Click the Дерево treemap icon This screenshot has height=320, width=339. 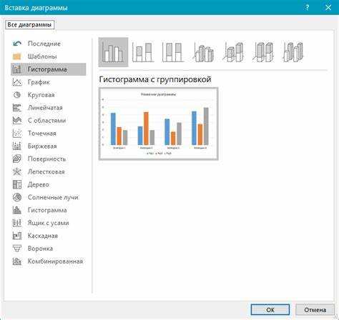coord(17,184)
